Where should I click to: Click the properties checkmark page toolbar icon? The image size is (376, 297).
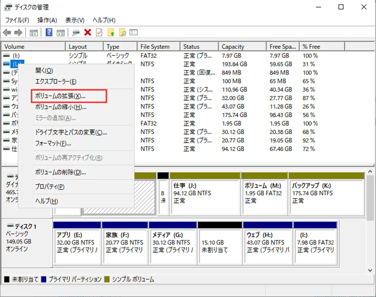coord(99,32)
